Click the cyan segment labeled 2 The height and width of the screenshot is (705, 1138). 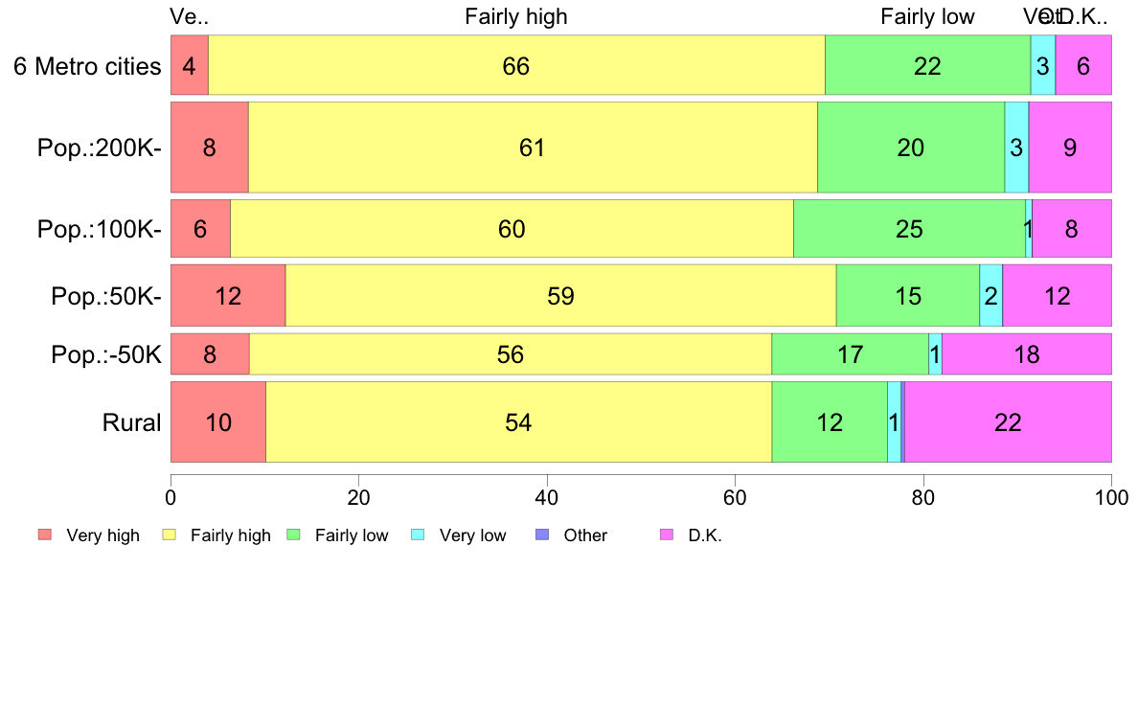point(990,295)
